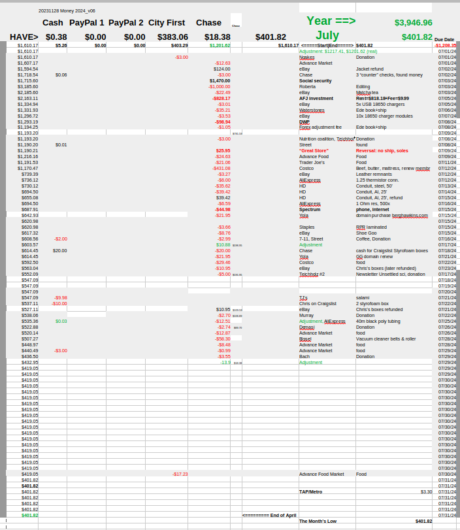Viewport: 460px width, 530px height.
Task: Click the 'RPR laminated' description
Action: 371,227
